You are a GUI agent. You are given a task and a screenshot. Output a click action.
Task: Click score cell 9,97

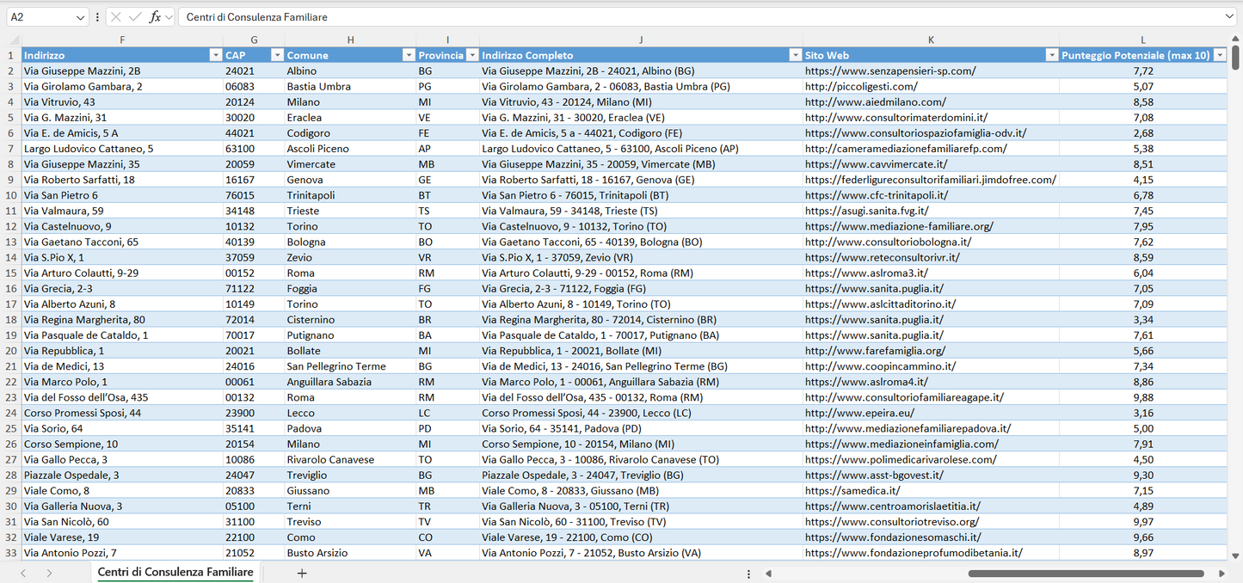1143,522
